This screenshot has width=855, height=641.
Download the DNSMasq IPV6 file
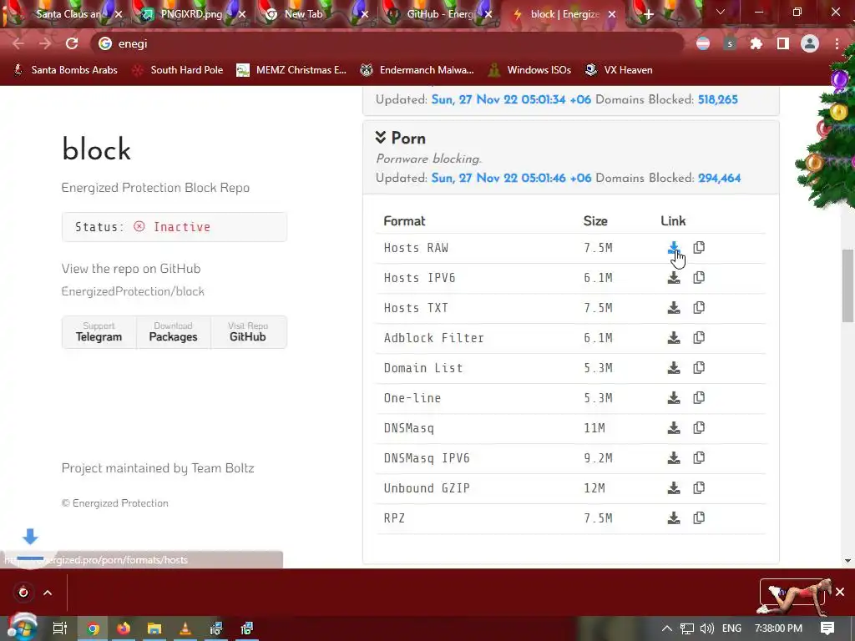coord(674,457)
